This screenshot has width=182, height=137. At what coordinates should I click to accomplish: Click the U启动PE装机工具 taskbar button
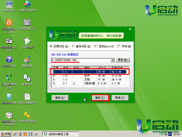tap(60, 134)
